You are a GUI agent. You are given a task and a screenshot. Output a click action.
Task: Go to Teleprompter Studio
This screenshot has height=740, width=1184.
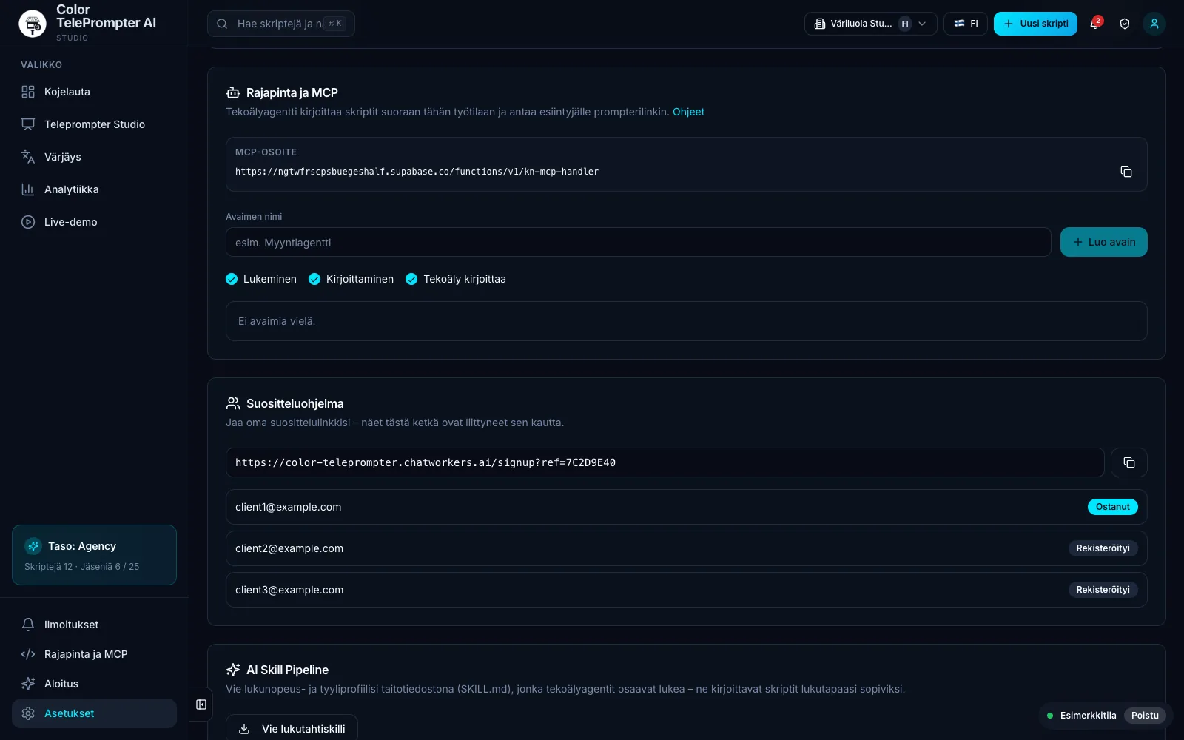coord(94,124)
